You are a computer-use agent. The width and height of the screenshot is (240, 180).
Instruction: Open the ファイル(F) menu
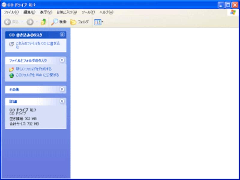click(x=11, y=12)
